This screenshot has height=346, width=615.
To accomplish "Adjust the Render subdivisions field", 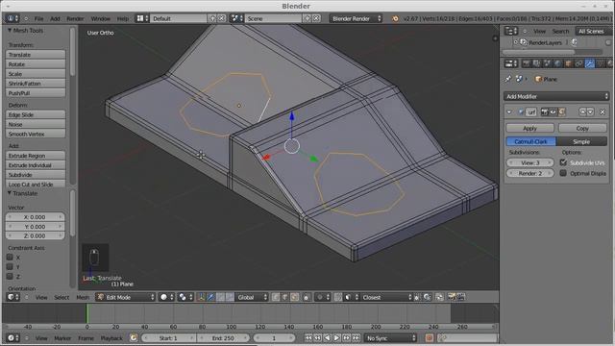I will (x=530, y=173).
